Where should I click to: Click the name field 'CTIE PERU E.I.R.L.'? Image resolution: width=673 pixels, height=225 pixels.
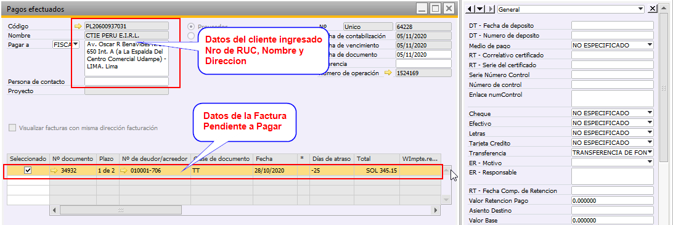126,35
